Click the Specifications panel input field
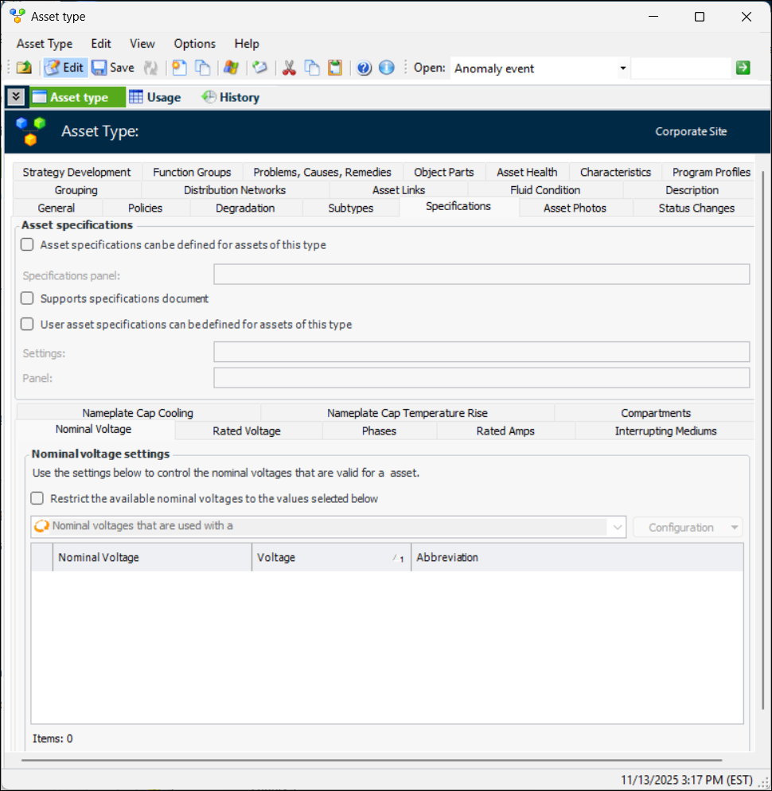 (x=482, y=275)
